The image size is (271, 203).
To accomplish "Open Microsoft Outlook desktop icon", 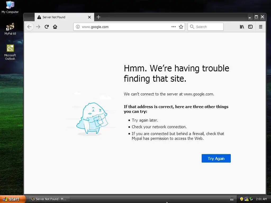I will (x=10, y=53).
